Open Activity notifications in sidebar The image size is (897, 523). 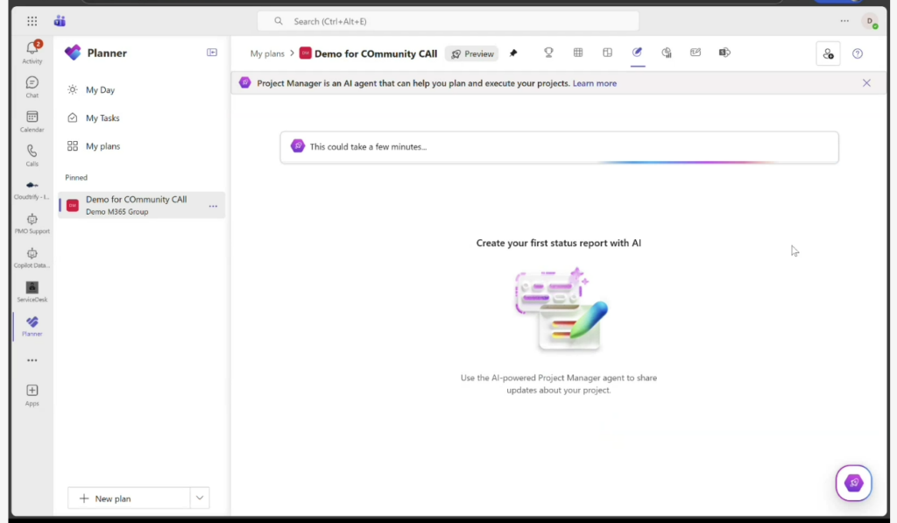(32, 52)
